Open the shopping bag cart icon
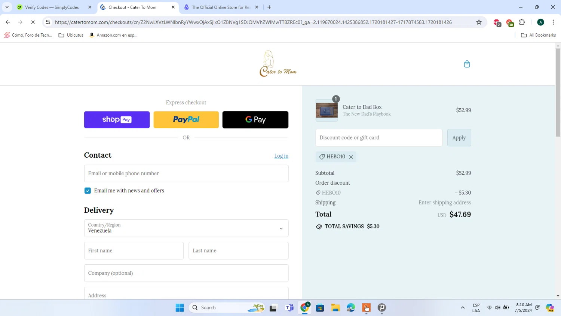Screen dimensions: 561x316 [467, 64]
